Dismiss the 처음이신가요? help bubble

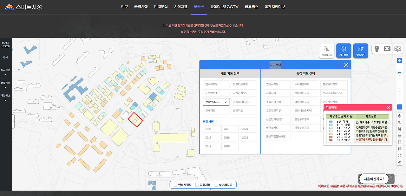(391, 177)
